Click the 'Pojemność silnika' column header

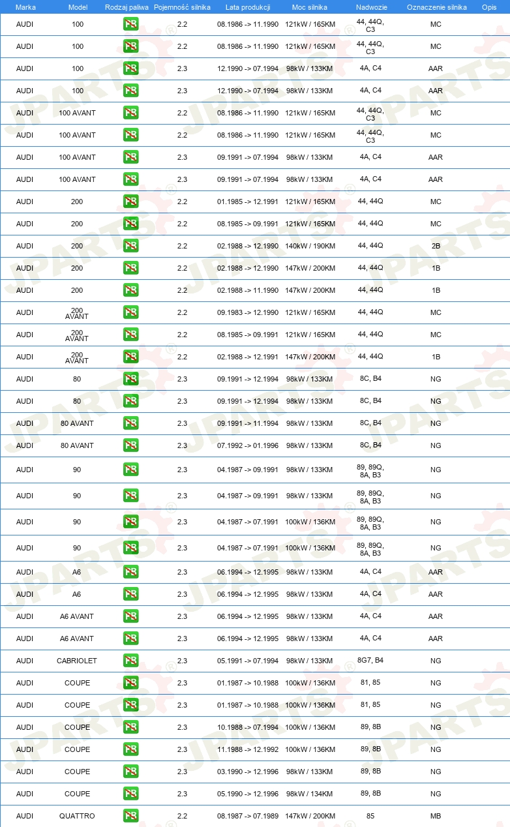(182, 7)
